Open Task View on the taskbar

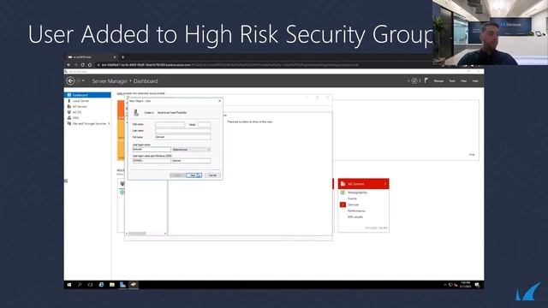coord(90,285)
